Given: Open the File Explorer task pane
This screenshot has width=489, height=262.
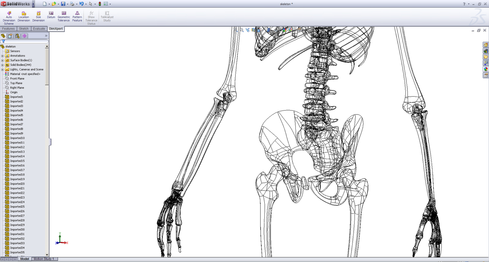Looking at the screenshot, I should click(x=486, y=57).
